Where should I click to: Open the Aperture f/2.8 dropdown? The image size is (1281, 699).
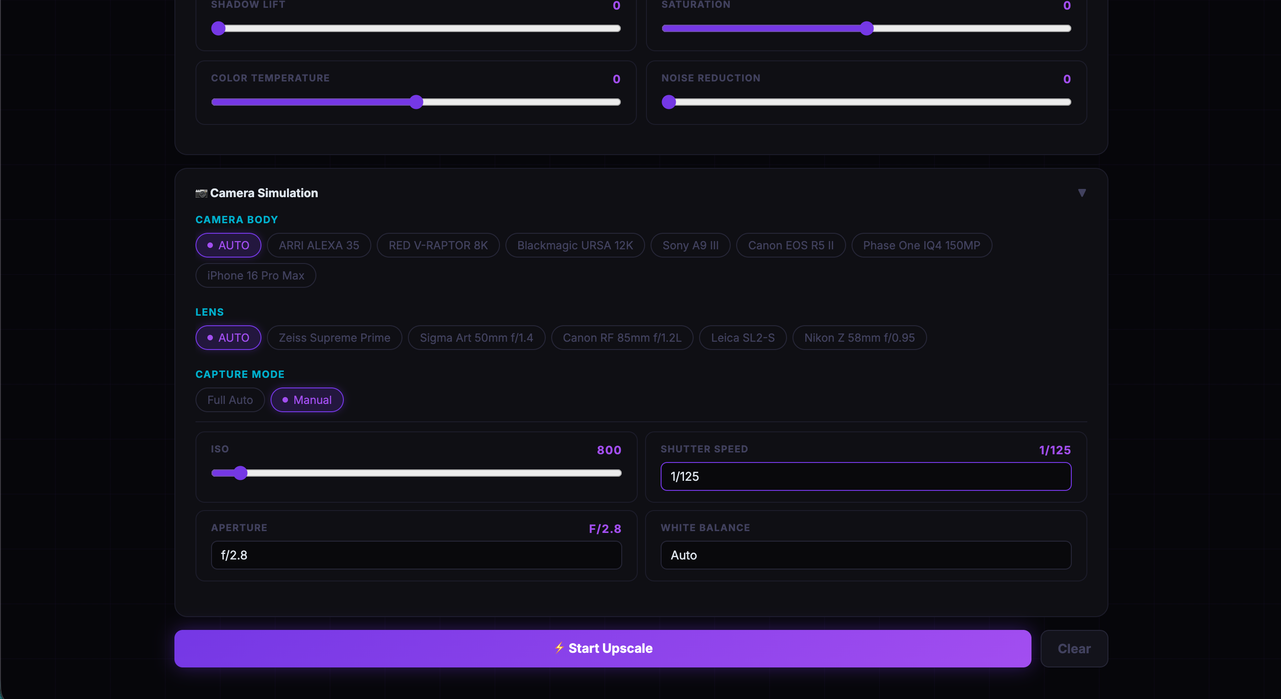tap(416, 555)
